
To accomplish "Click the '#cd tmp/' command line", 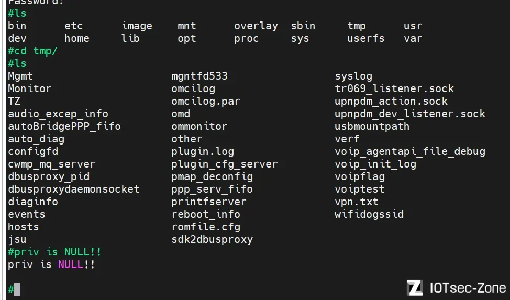I will pos(32,51).
